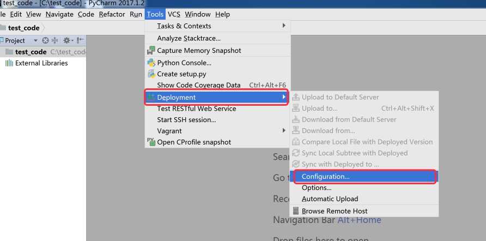Open the Project view dropdown arrow
486x241 pixels.
pos(35,40)
